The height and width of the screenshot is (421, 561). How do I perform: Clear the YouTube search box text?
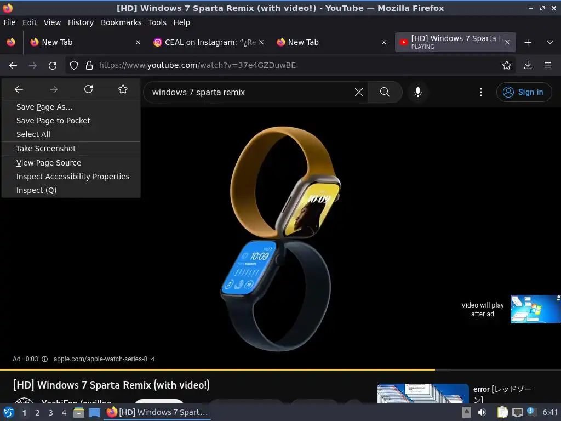coord(358,92)
